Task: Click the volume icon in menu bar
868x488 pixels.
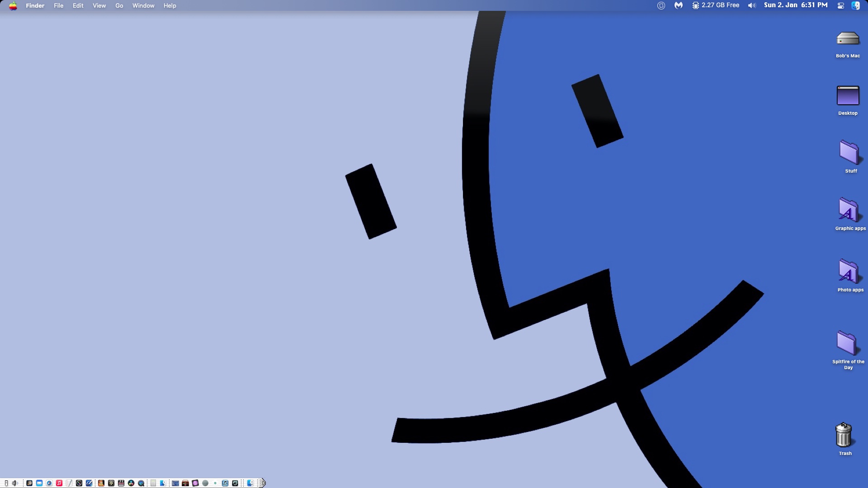Action: tap(752, 5)
